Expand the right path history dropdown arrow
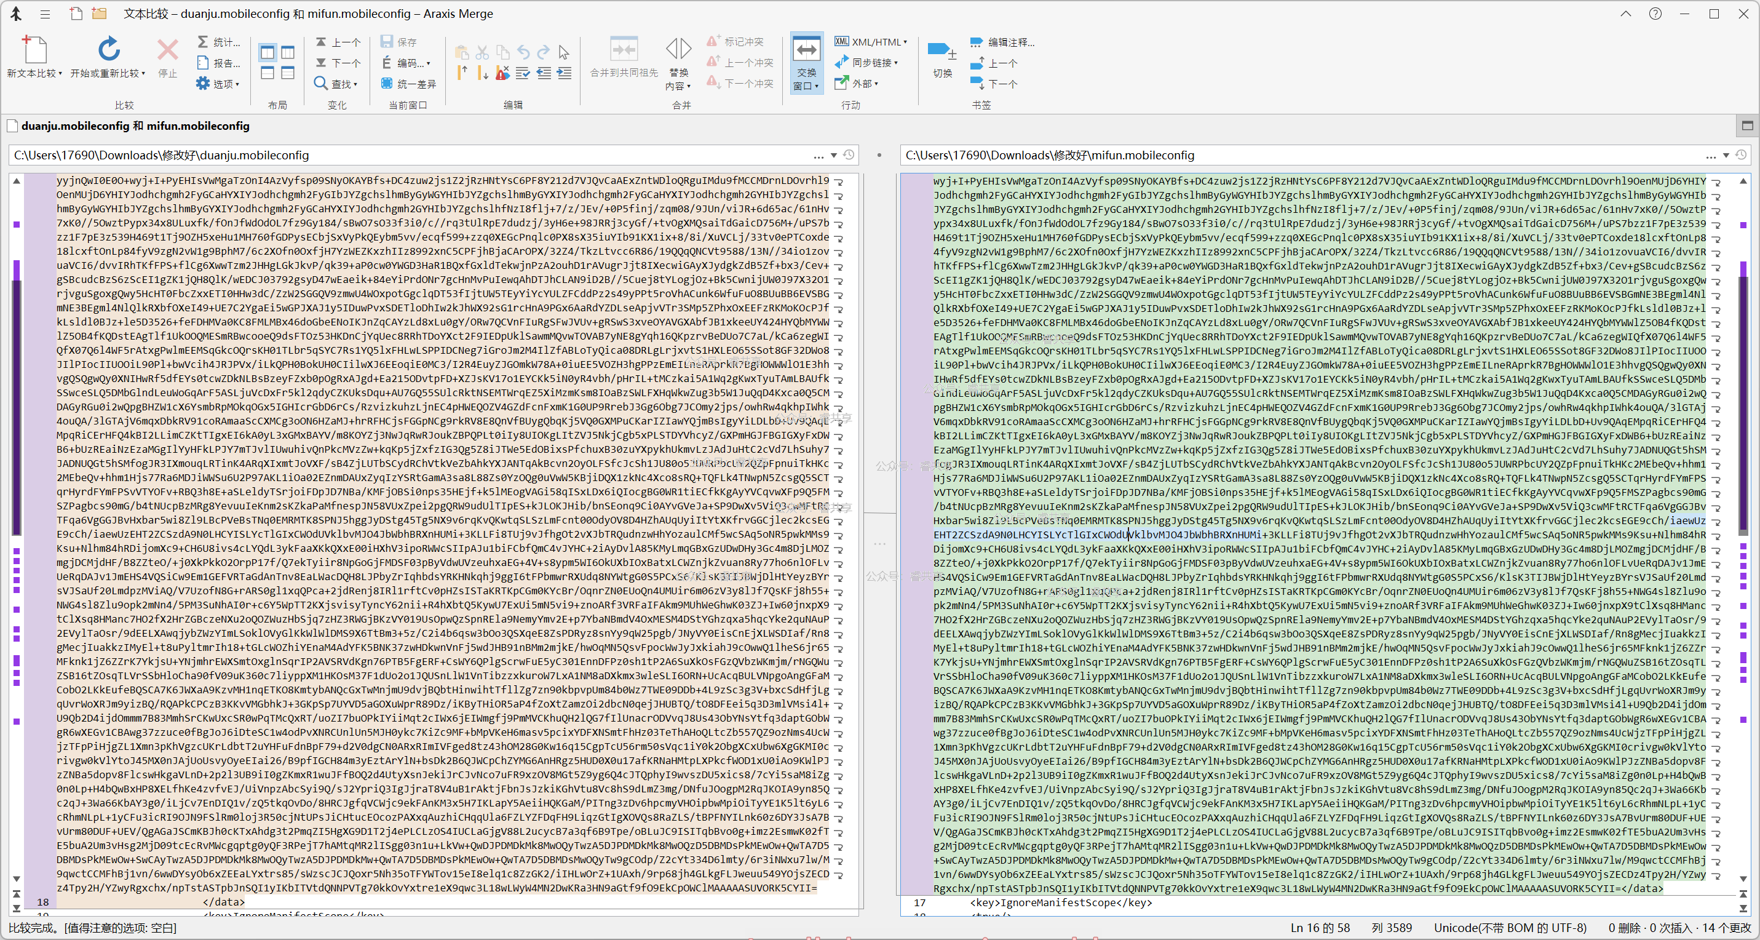Screen dimensions: 1760x940 coord(1726,156)
